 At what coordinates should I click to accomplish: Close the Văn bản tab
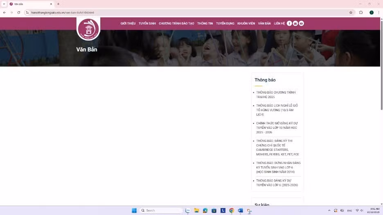(x=51, y=4)
